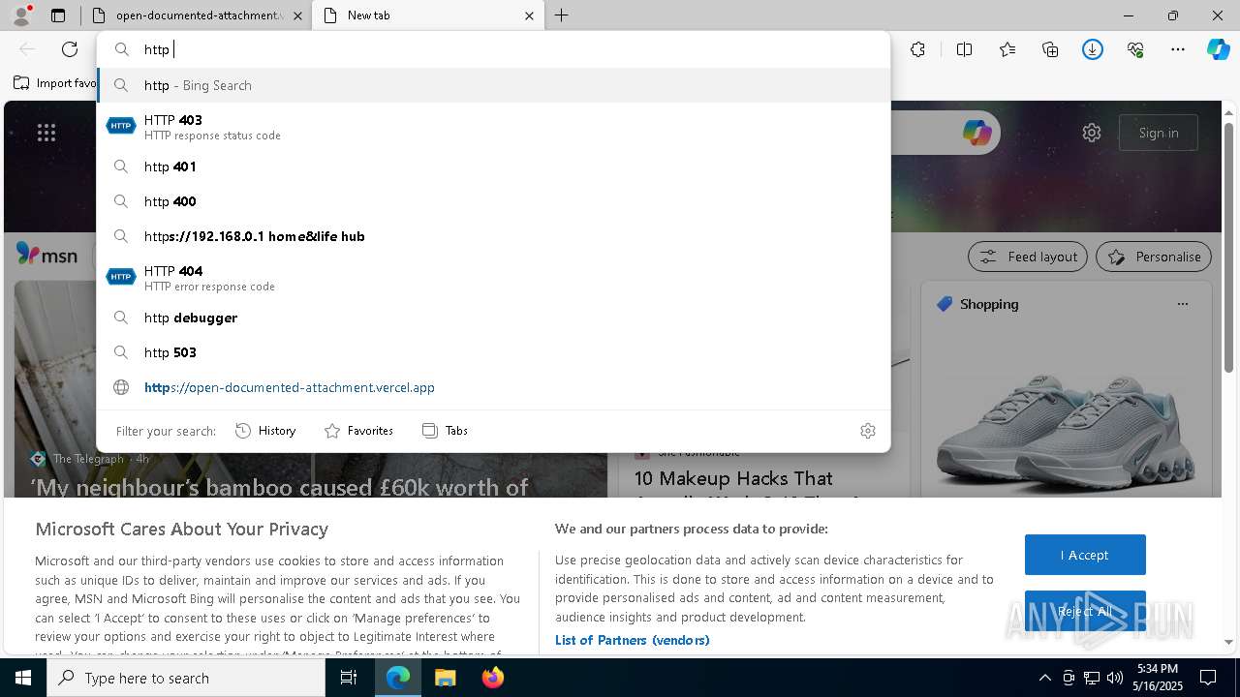
Task: Select the 'http 400' suggestion
Action: [x=493, y=201]
